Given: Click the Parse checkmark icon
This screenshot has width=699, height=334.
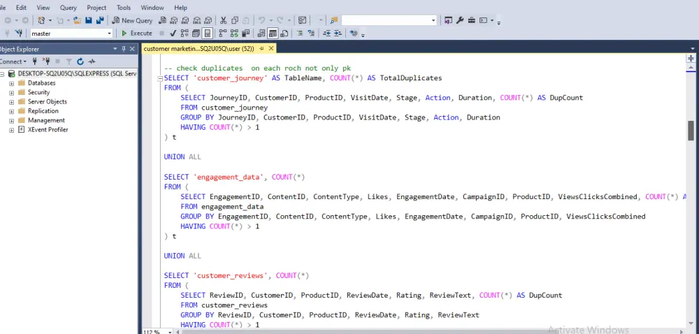Looking at the screenshot, I should pos(173,34).
